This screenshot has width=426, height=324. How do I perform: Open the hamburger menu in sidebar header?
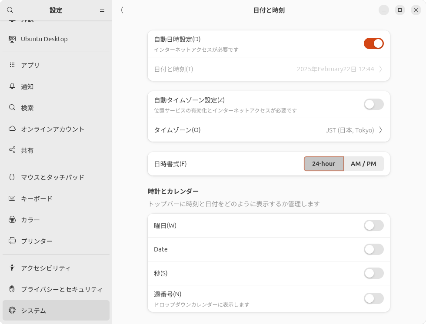point(102,10)
